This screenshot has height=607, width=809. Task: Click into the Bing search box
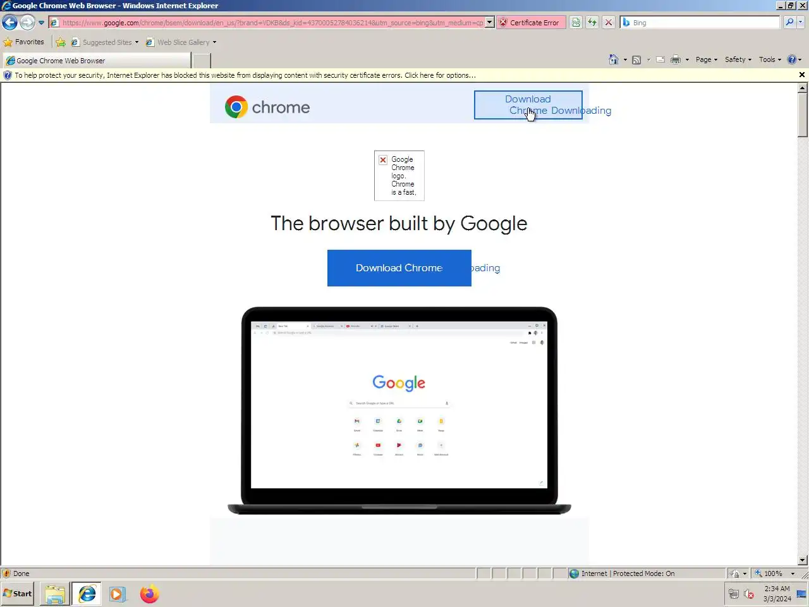700,23
